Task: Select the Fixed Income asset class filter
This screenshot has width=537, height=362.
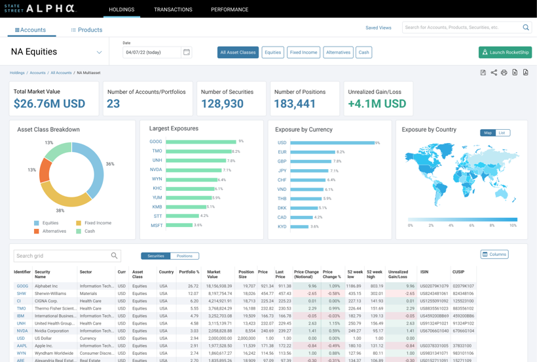Action: (x=303, y=52)
